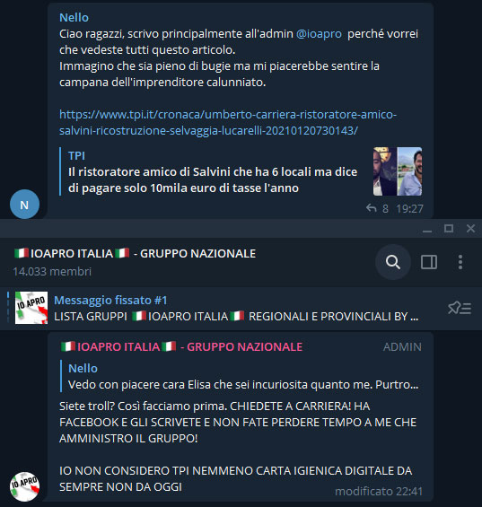Show the pinned messages list icon
This screenshot has height=507, width=482.
coord(460,308)
